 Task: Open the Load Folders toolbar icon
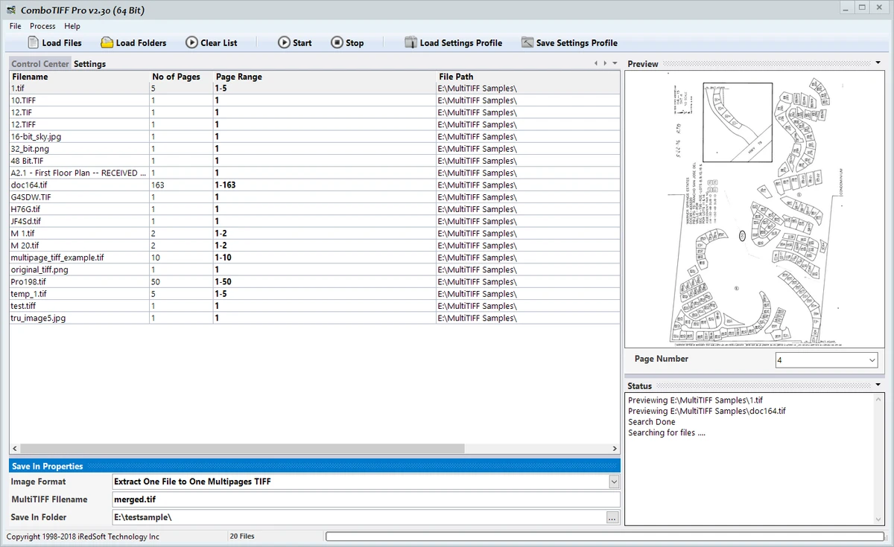107,42
